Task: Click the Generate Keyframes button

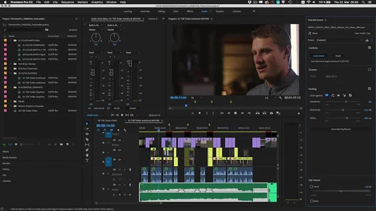Action: (x=340, y=129)
